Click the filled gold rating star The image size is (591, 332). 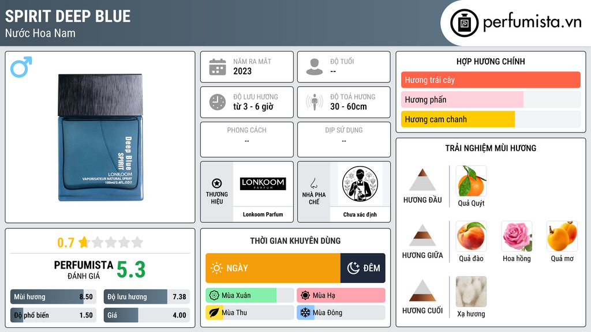coord(84,242)
